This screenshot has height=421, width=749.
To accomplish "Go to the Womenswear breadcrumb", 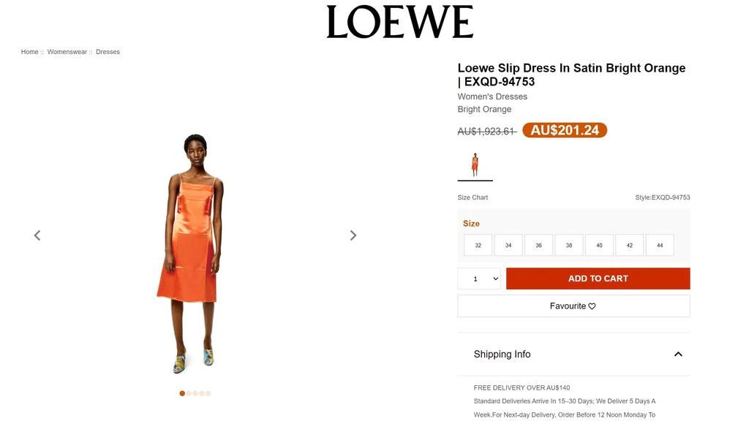I will (x=67, y=52).
